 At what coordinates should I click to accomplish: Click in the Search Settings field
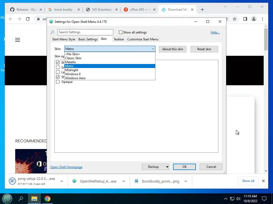(x=85, y=32)
